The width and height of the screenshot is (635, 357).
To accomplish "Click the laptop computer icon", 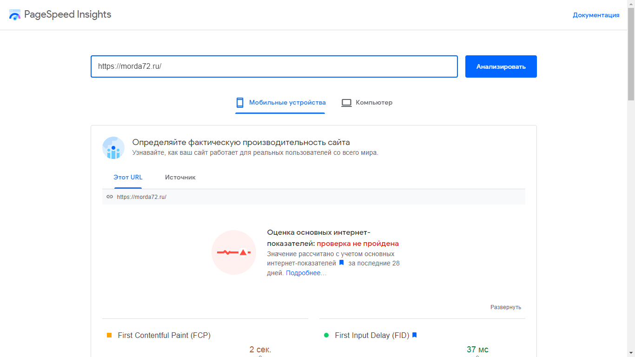I will (346, 103).
